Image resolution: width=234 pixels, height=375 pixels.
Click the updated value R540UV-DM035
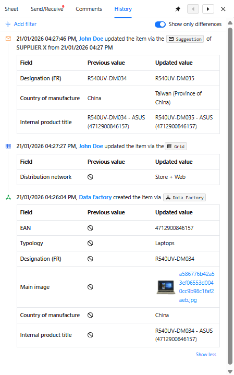175,78
